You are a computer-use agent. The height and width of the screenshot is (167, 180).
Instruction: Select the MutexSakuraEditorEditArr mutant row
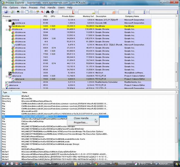[x=55, y=152]
